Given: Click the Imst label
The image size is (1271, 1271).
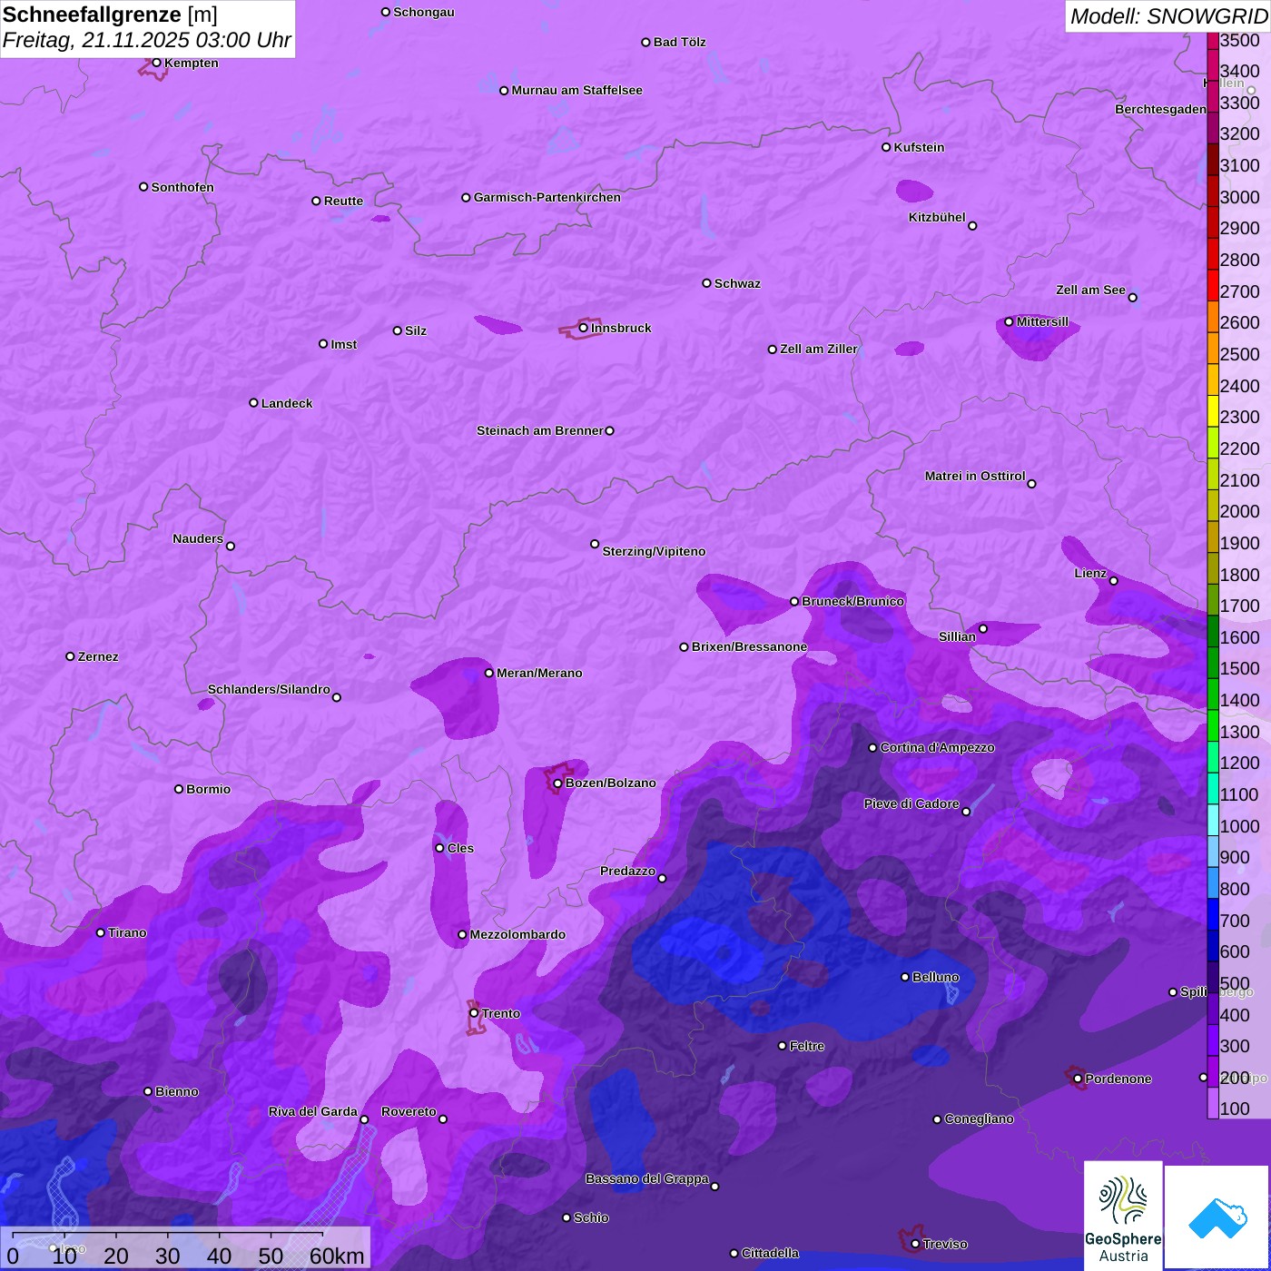Looking at the screenshot, I should point(344,344).
